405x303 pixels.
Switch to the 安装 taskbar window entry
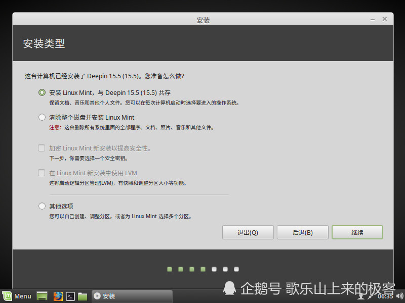[x=132, y=296]
